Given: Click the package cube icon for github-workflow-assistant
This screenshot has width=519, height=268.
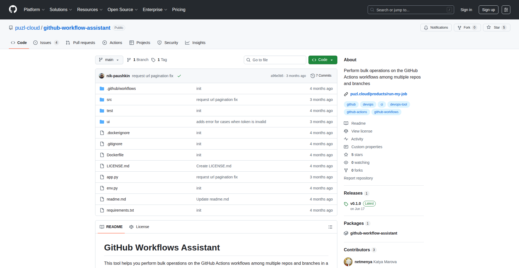Looking at the screenshot, I should [346, 233].
